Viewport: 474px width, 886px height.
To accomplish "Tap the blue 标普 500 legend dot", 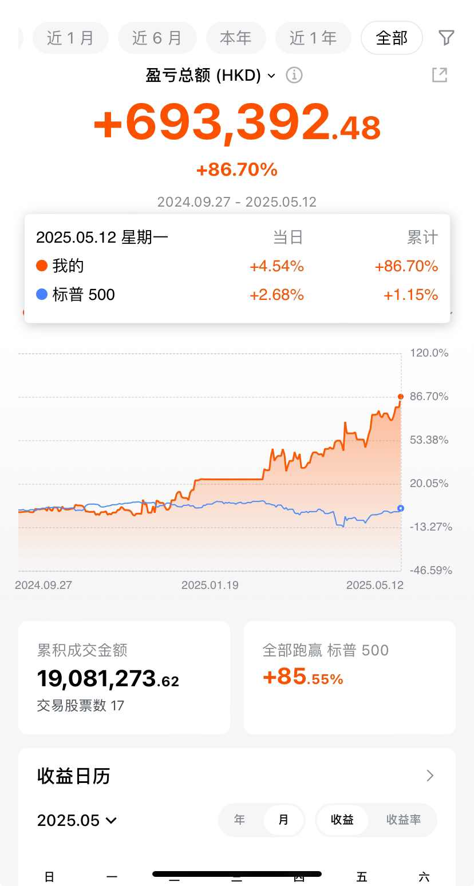I will point(41,294).
